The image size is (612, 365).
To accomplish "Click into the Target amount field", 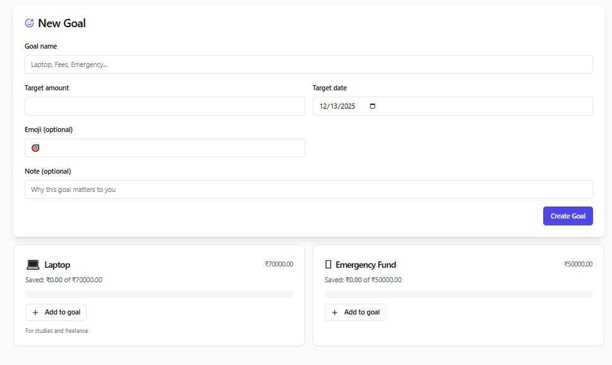I will [x=164, y=106].
